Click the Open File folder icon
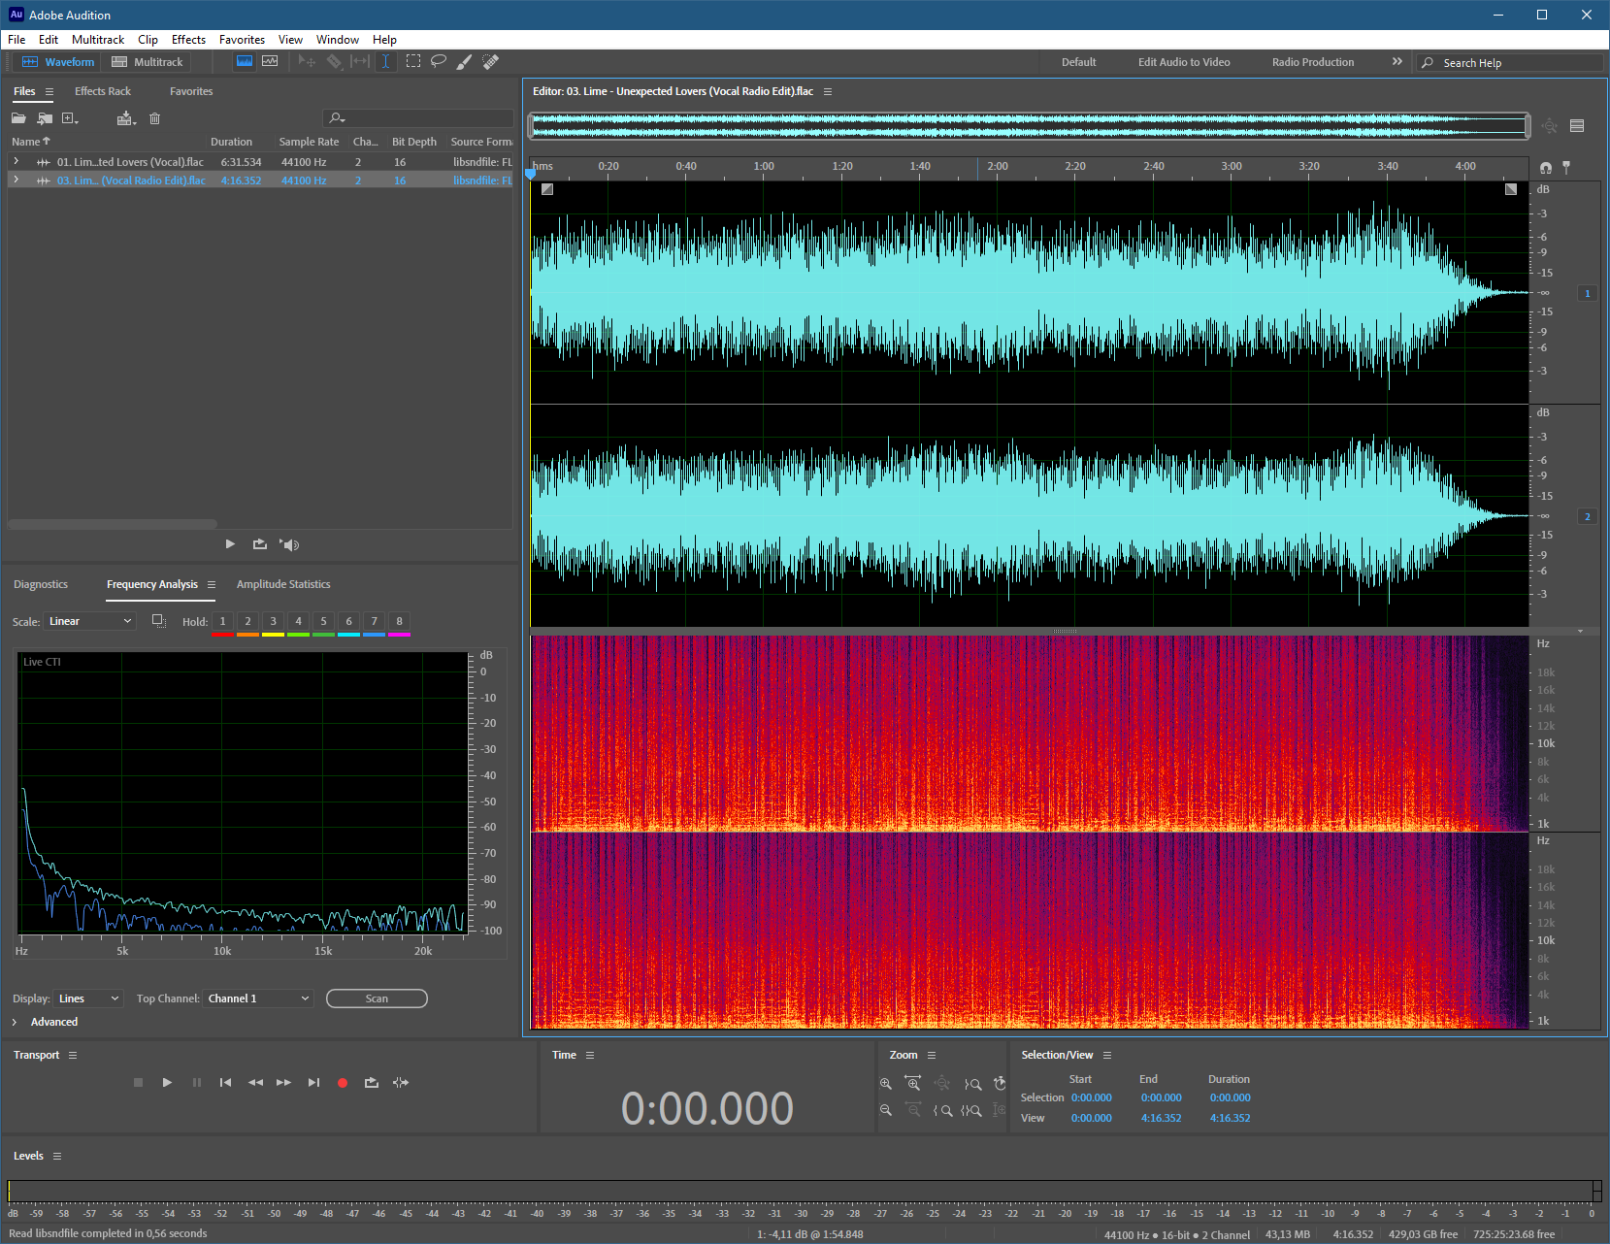Screen dimensions: 1610x1244 pyautogui.click(x=18, y=118)
